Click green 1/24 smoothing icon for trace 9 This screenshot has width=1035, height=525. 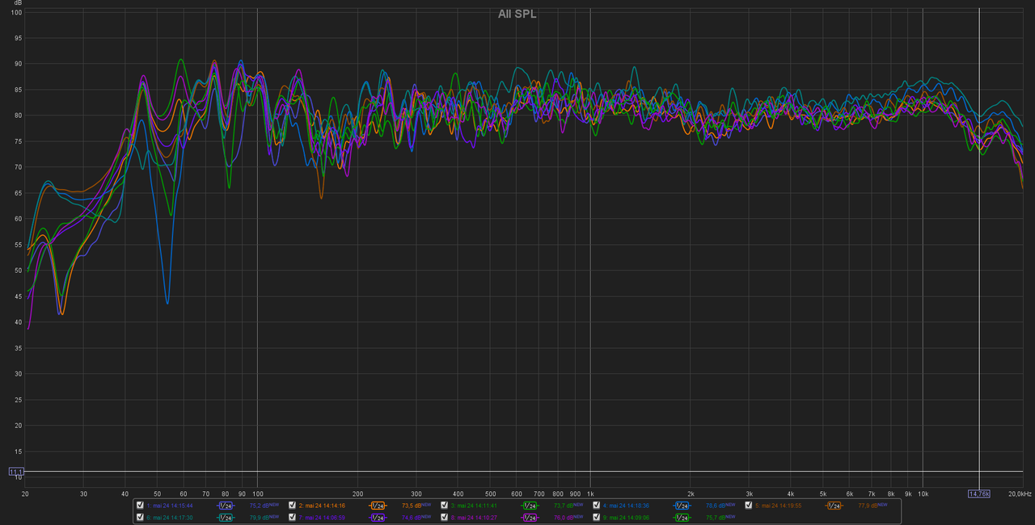[x=682, y=517]
